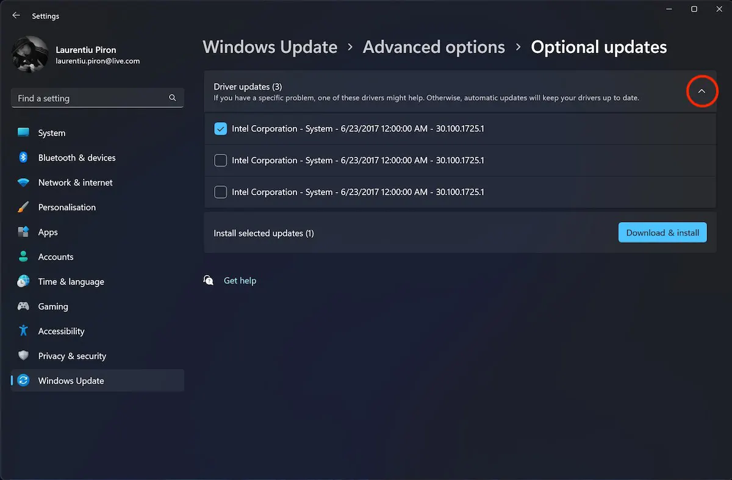732x480 pixels.
Task: Collapse the Driver updates section chevron
Action: pos(701,91)
